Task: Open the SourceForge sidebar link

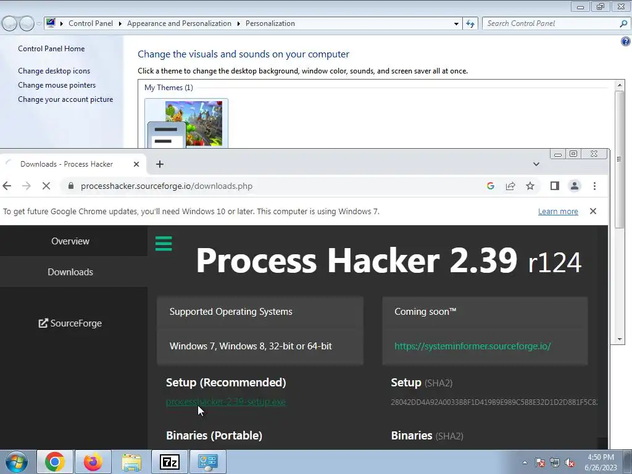Action: pos(70,323)
